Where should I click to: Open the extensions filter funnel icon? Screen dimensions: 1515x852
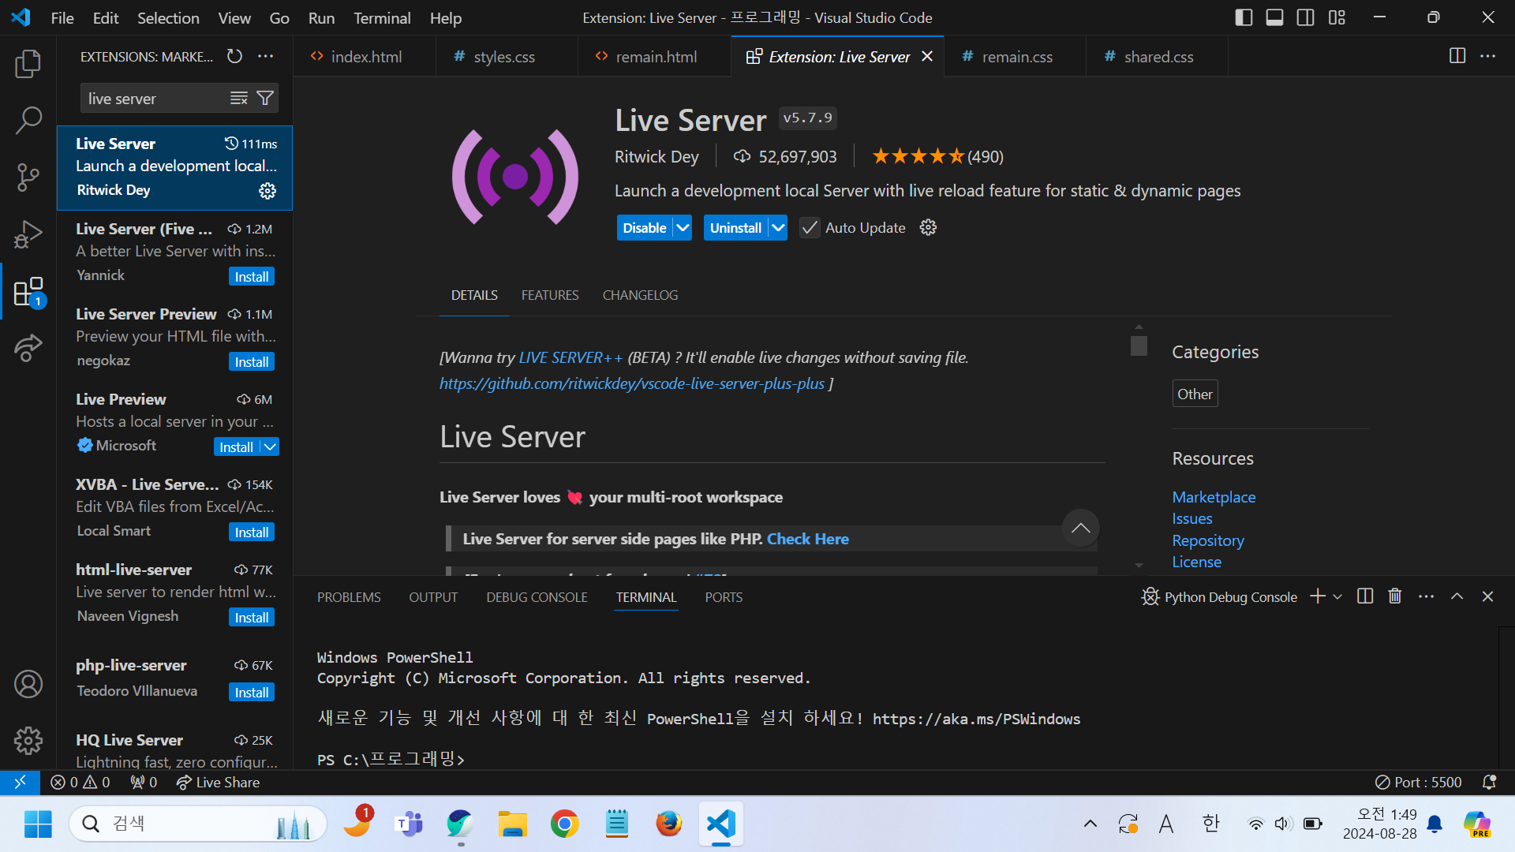[x=266, y=98]
